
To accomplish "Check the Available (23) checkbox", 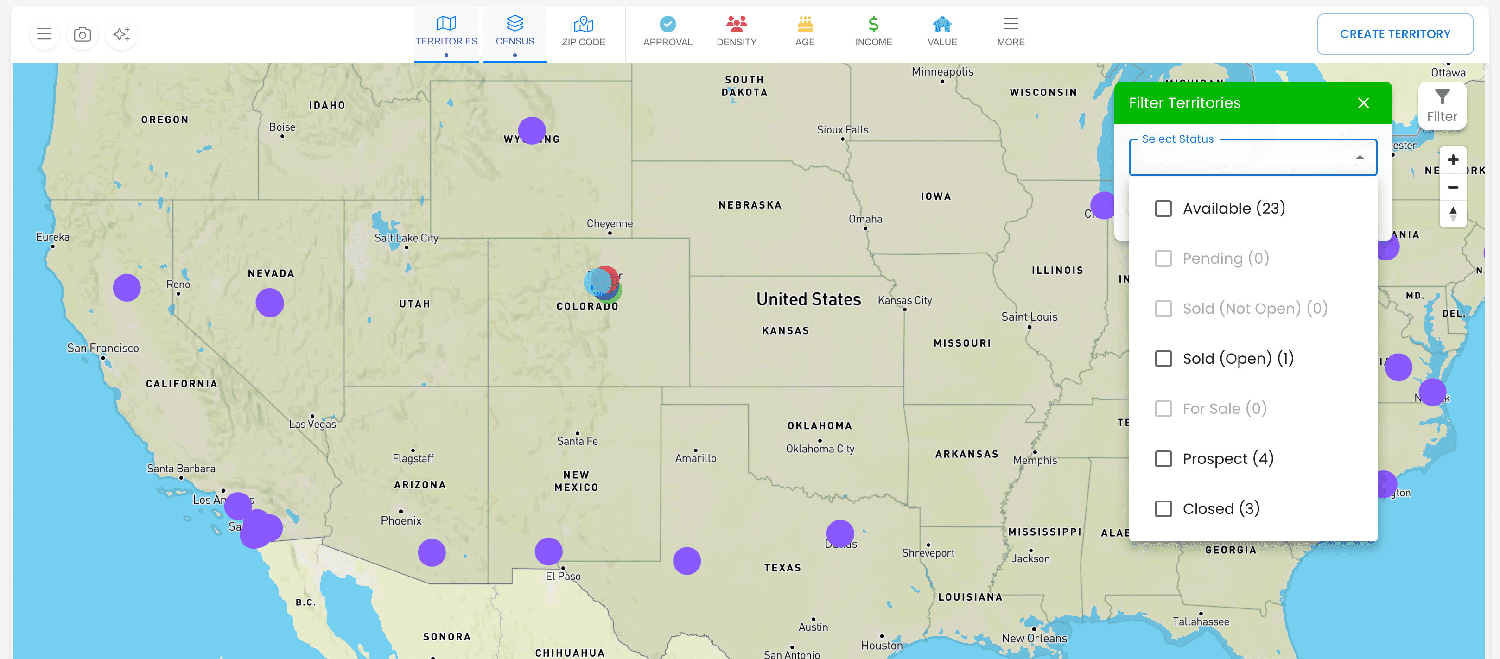I will [x=1163, y=209].
